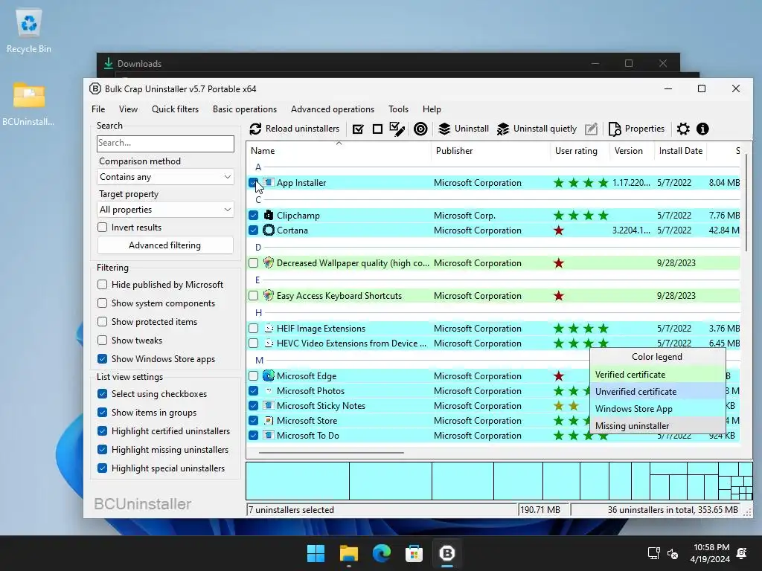Click the Decreased Wallpaper quality shield icon

(268, 262)
